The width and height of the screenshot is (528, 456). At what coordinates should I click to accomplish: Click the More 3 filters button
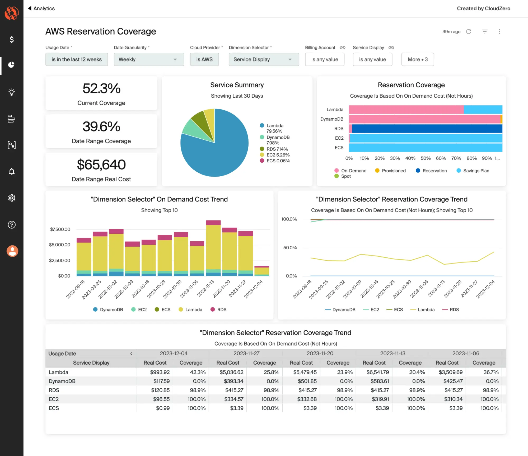coord(418,59)
